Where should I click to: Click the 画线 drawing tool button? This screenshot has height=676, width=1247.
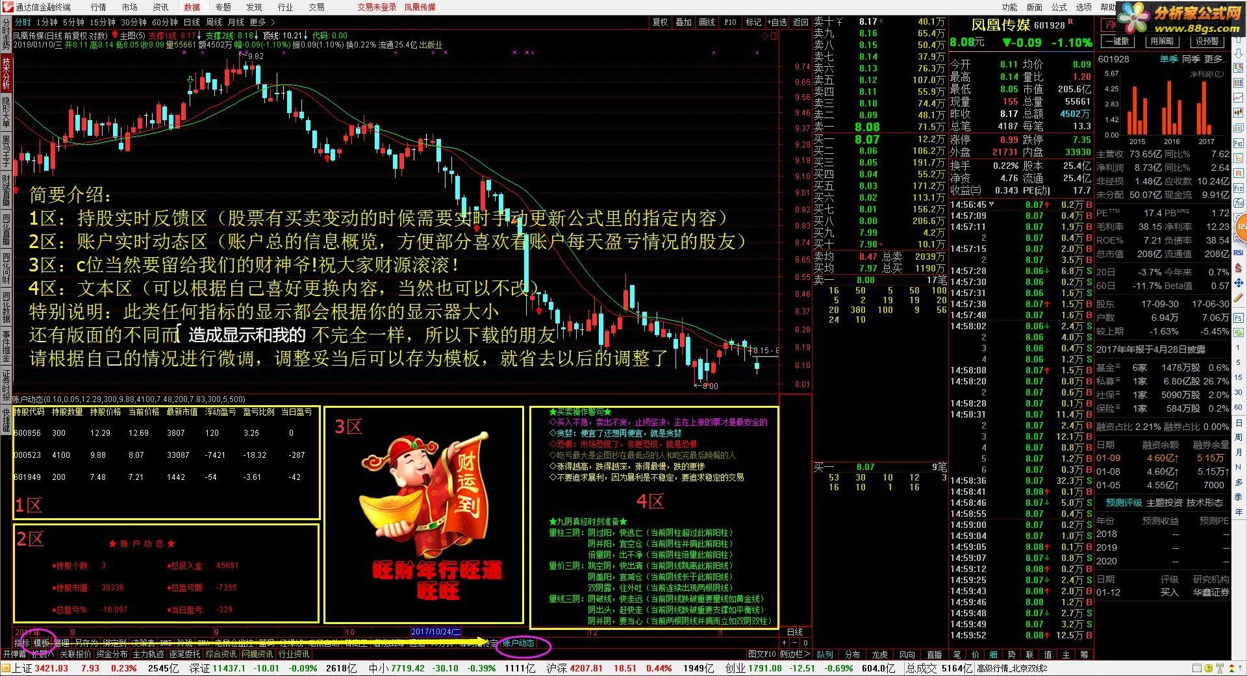pos(707,22)
